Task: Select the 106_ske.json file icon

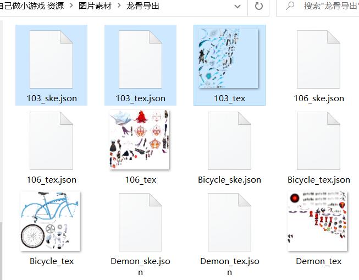Action: (x=318, y=59)
